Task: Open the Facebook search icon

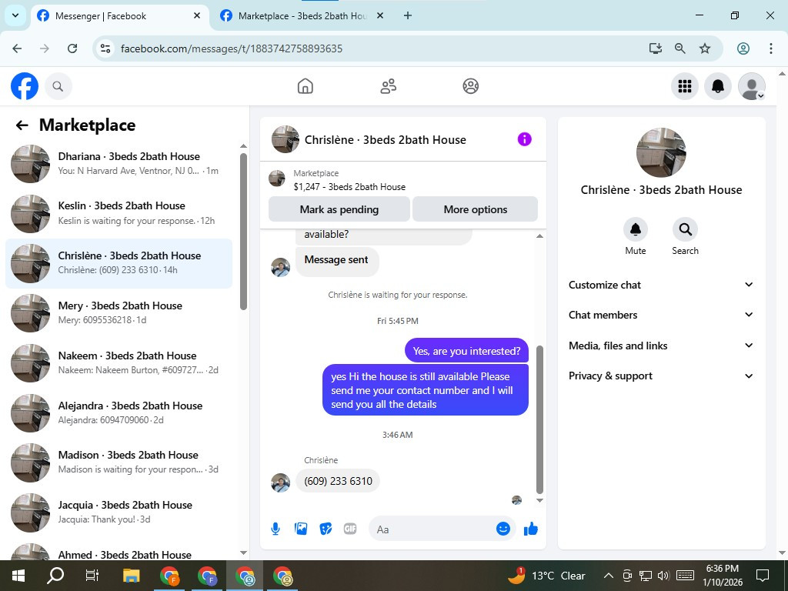Action: pos(58,86)
